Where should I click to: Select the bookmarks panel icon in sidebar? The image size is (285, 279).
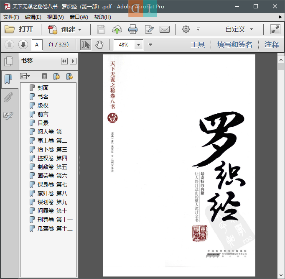tap(8, 79)
